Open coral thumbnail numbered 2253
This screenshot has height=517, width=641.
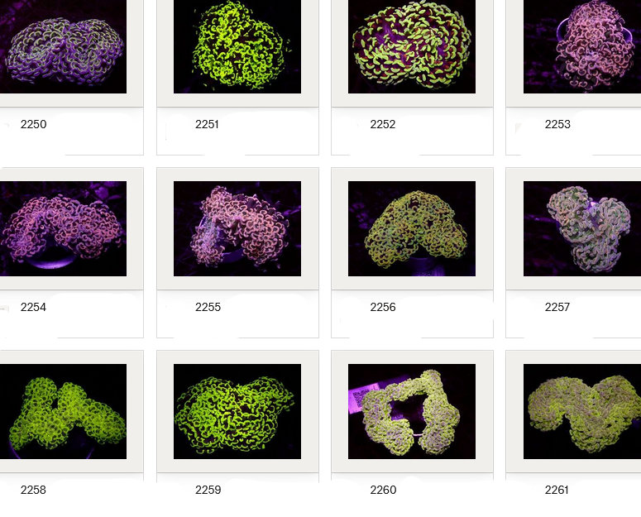click(x=582, y=46)
